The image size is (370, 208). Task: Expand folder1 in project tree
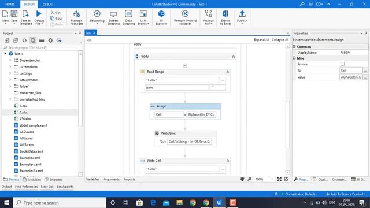coord(10,86)
